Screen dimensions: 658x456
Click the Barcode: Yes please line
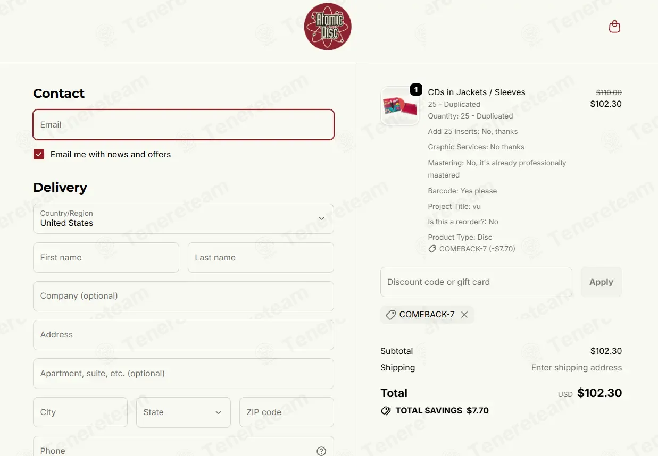click(x=462, y=191)
